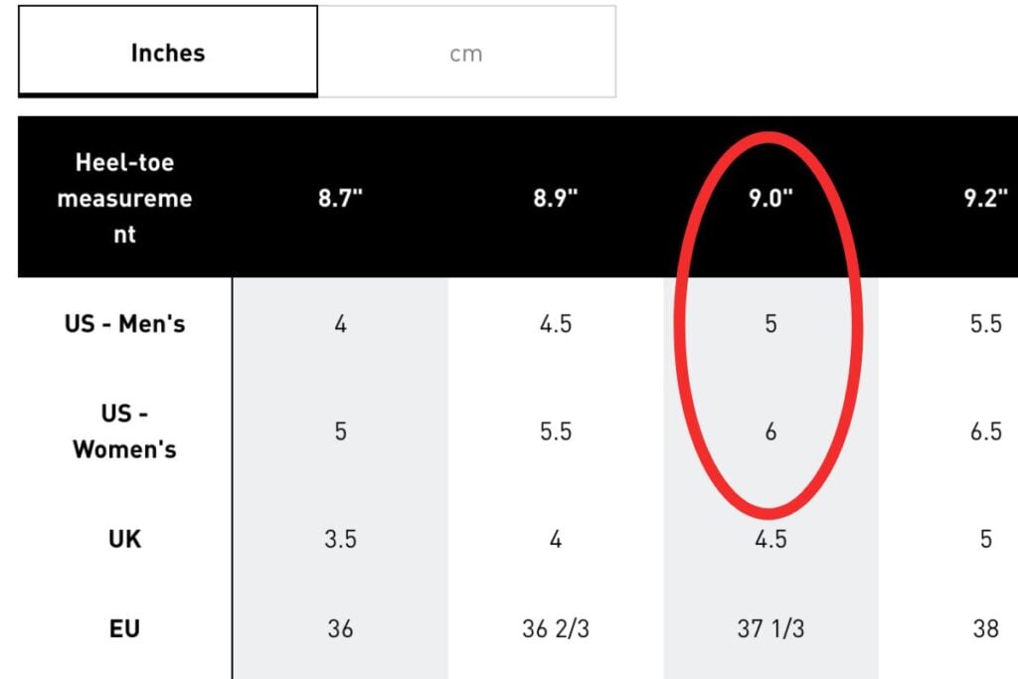Select the 8.9" column header
1018x679 pixels.
[555, 198]
